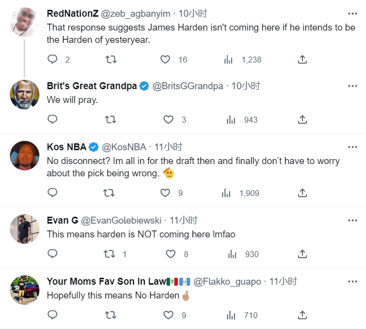Screen dimensions: 366x329
Task: Like RedNationZ's tweet with 16 likes
Action: point(165,59)
